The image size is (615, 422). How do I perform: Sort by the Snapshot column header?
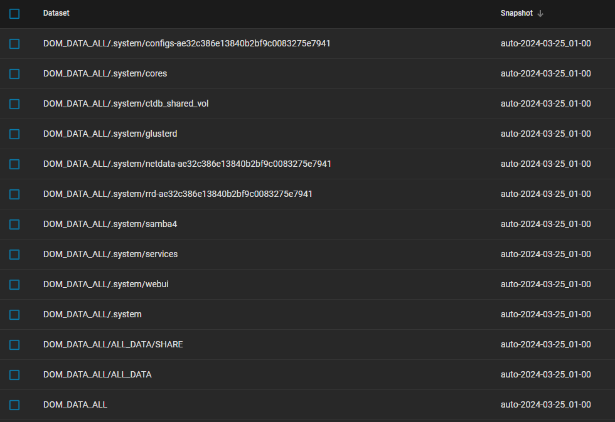(x=516, y=13)
